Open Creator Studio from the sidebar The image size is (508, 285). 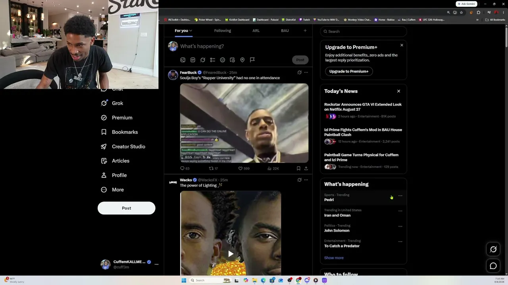[123, 146]
